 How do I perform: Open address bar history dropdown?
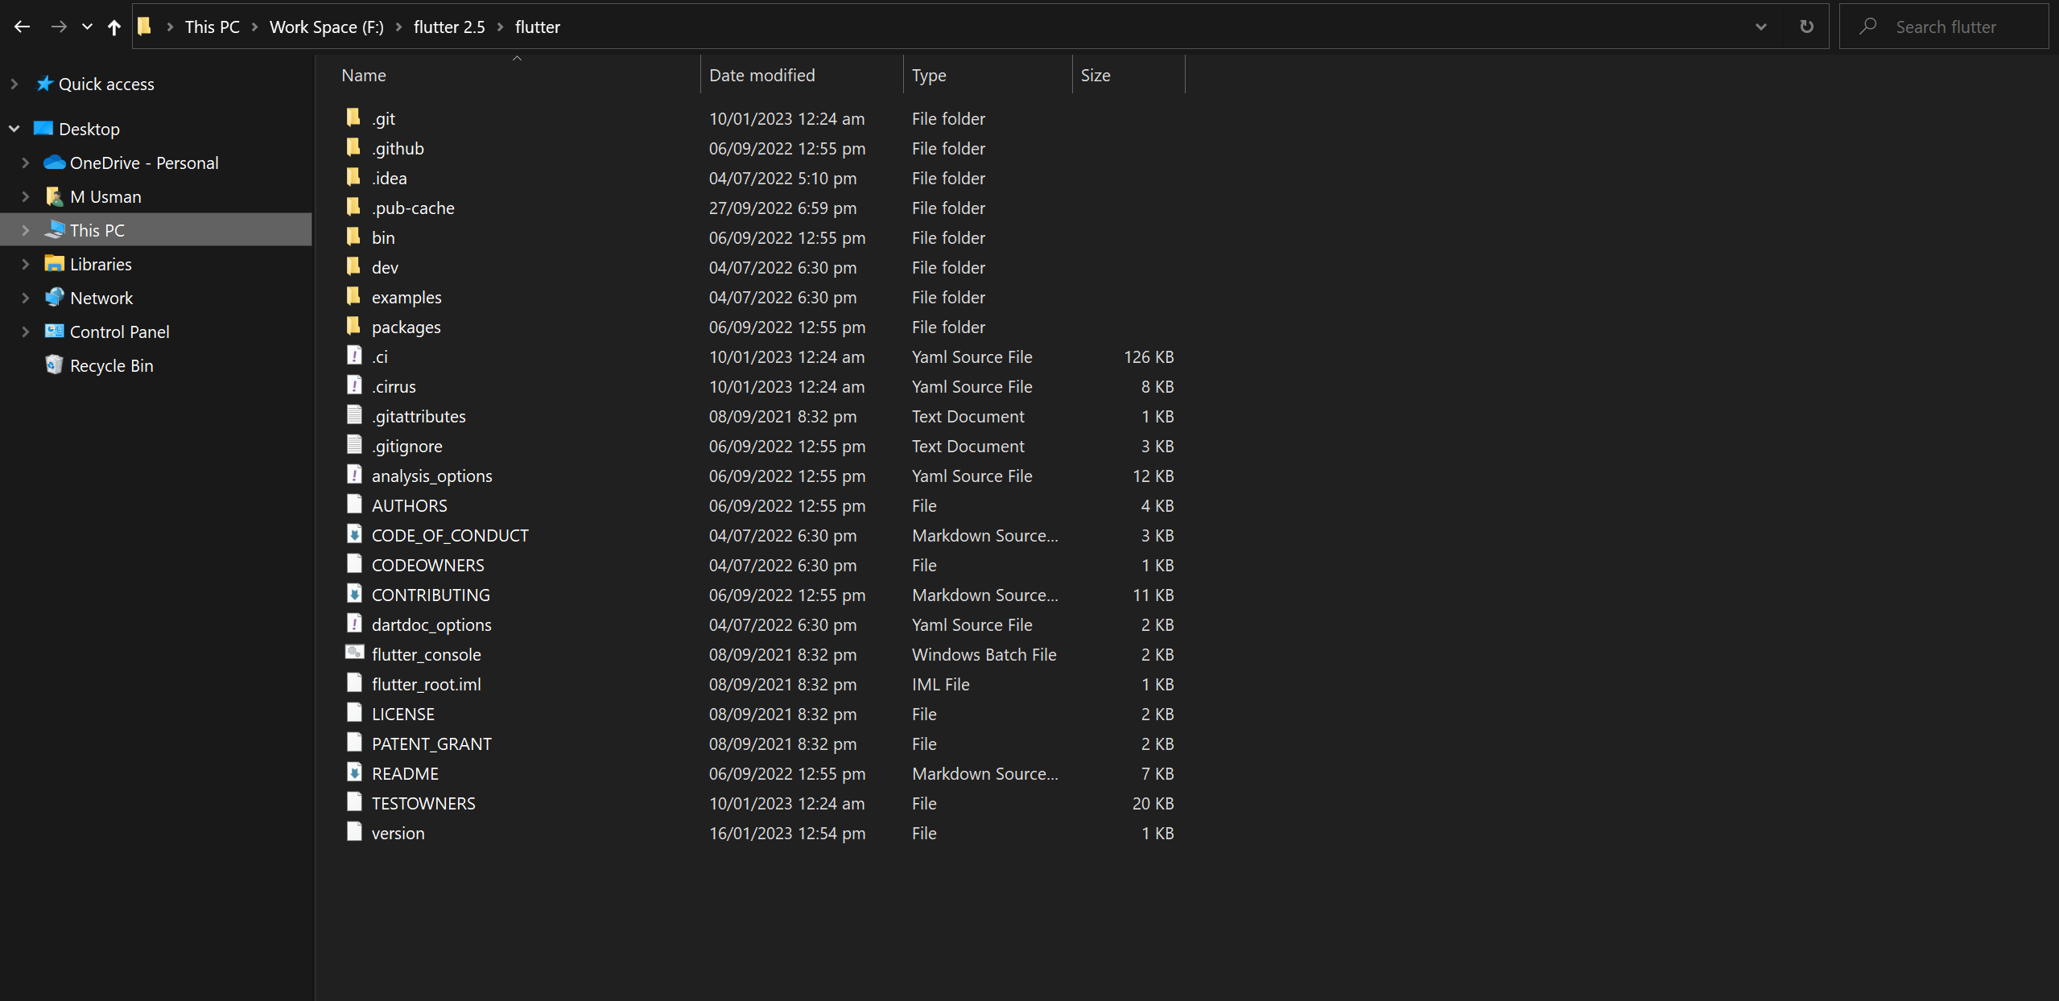(x=1761, y=27)
